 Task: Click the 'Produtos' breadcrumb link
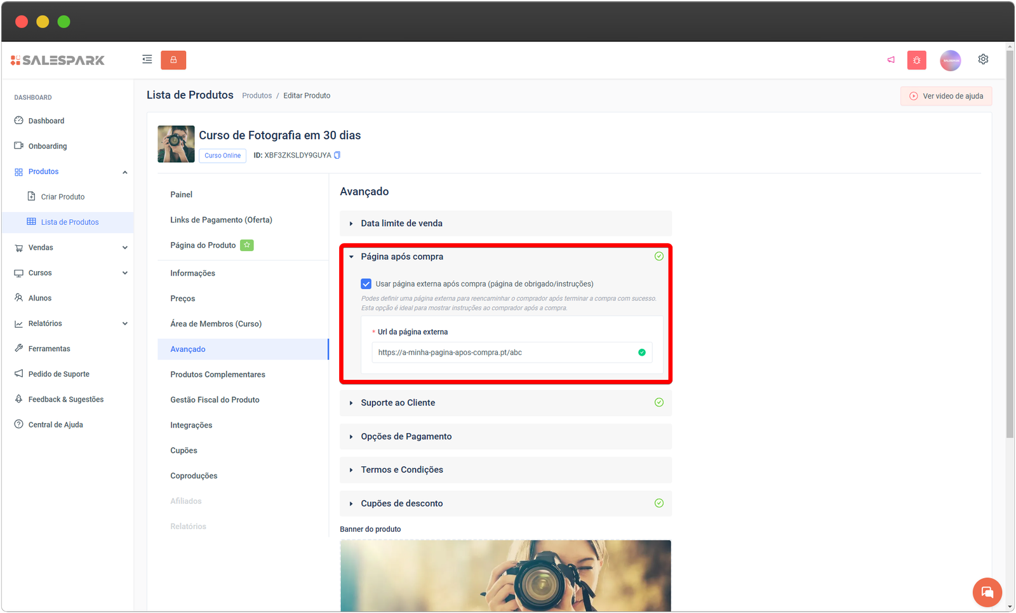tap(257, 96)
